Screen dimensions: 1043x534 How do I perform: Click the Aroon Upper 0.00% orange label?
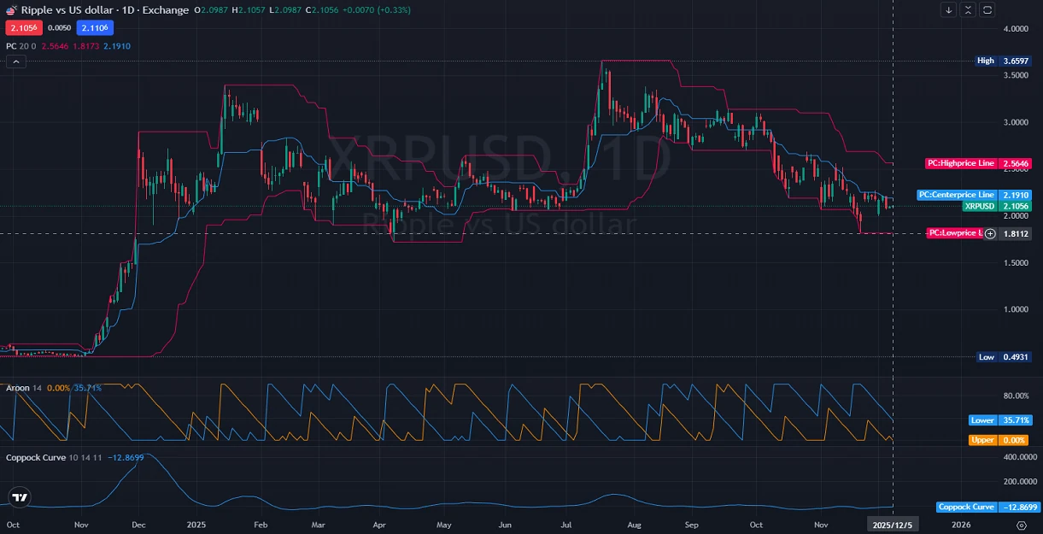(983, 440)
